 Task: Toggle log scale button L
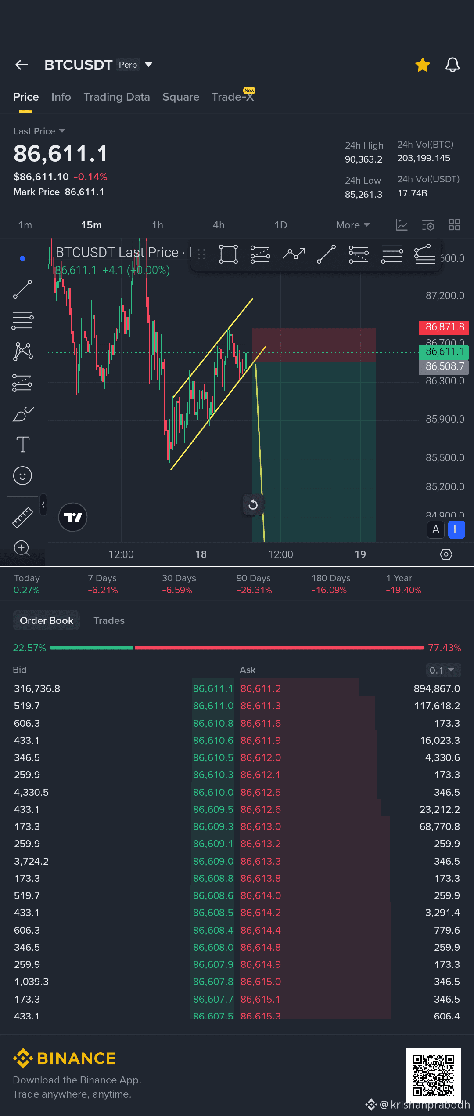click(456, 529)
